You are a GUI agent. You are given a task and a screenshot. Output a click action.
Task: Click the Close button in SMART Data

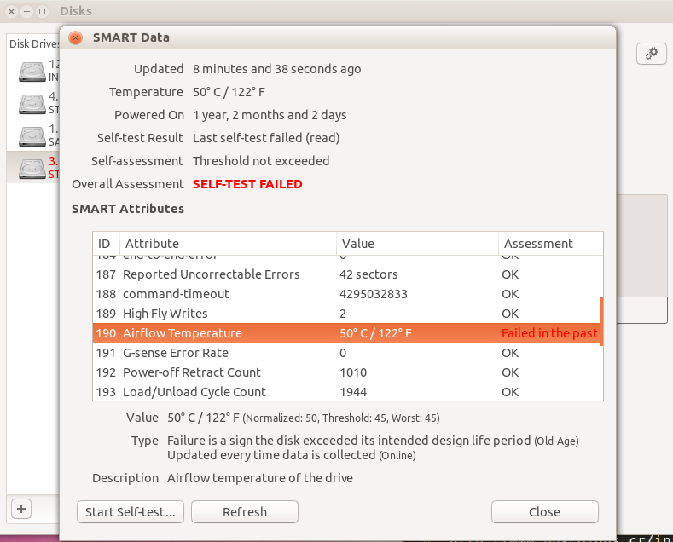click(x=545, y=511)
